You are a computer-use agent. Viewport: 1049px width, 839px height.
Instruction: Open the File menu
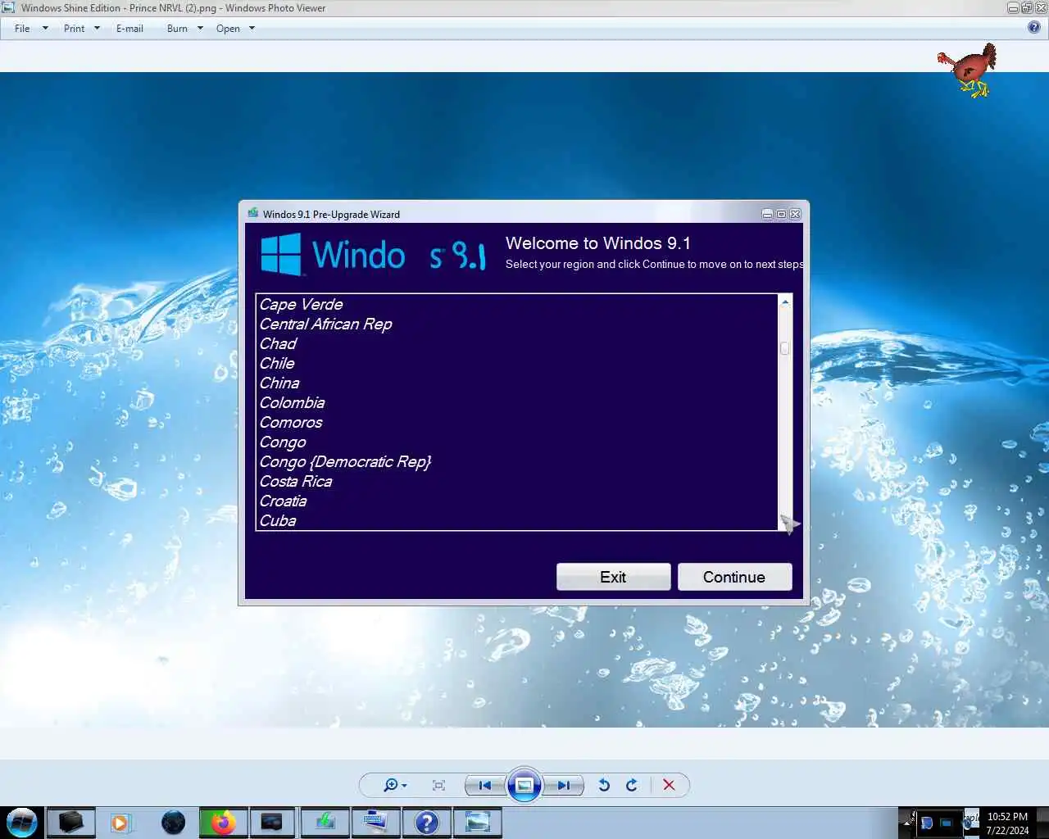pyautogui.click(x=22, y=28)
